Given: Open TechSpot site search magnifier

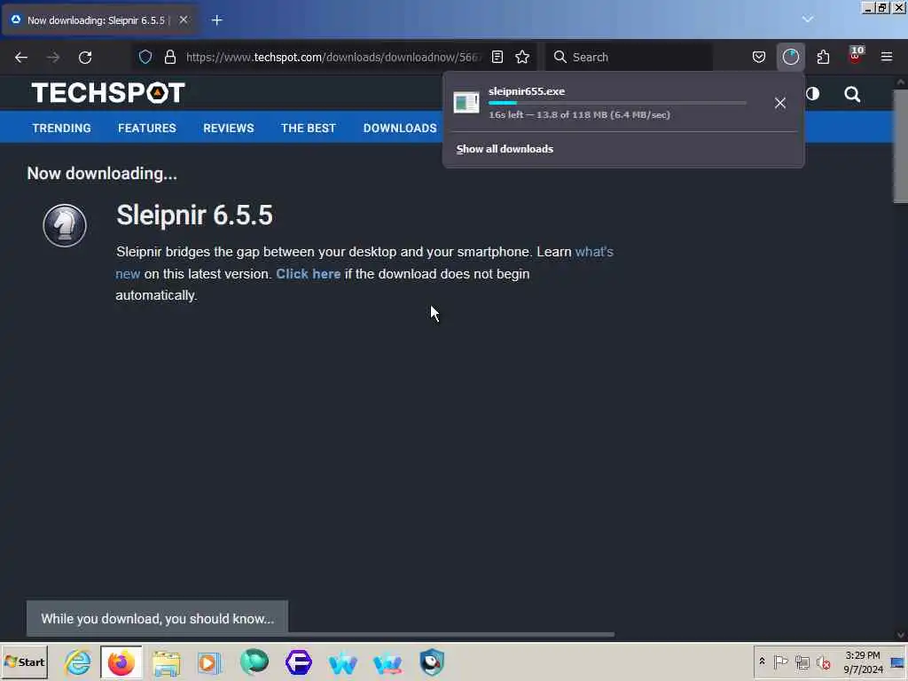Looking at the screenshot, I should 852,94.
